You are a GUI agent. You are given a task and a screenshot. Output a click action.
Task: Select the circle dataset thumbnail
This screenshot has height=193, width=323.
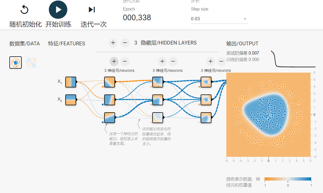click(15, 62)
